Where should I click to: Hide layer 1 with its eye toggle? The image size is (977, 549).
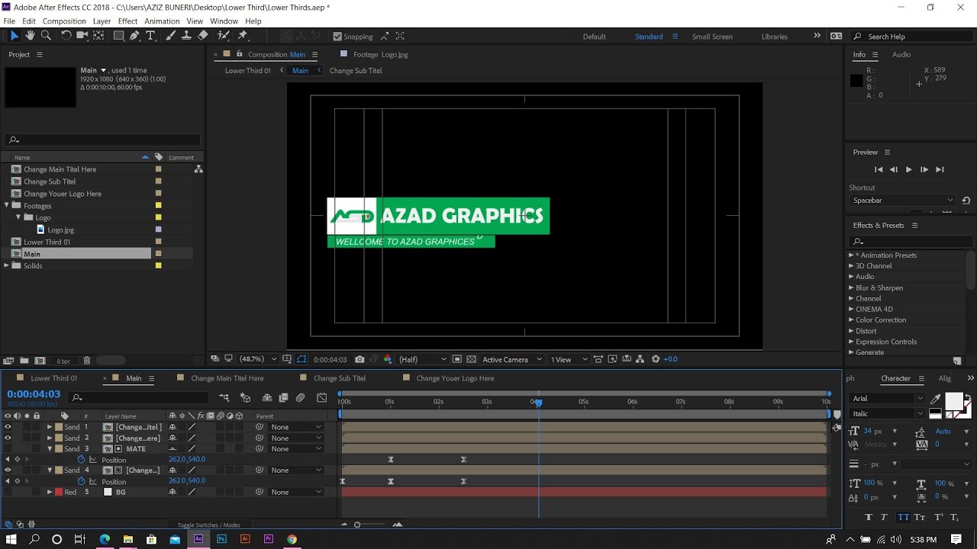point(8,427)
